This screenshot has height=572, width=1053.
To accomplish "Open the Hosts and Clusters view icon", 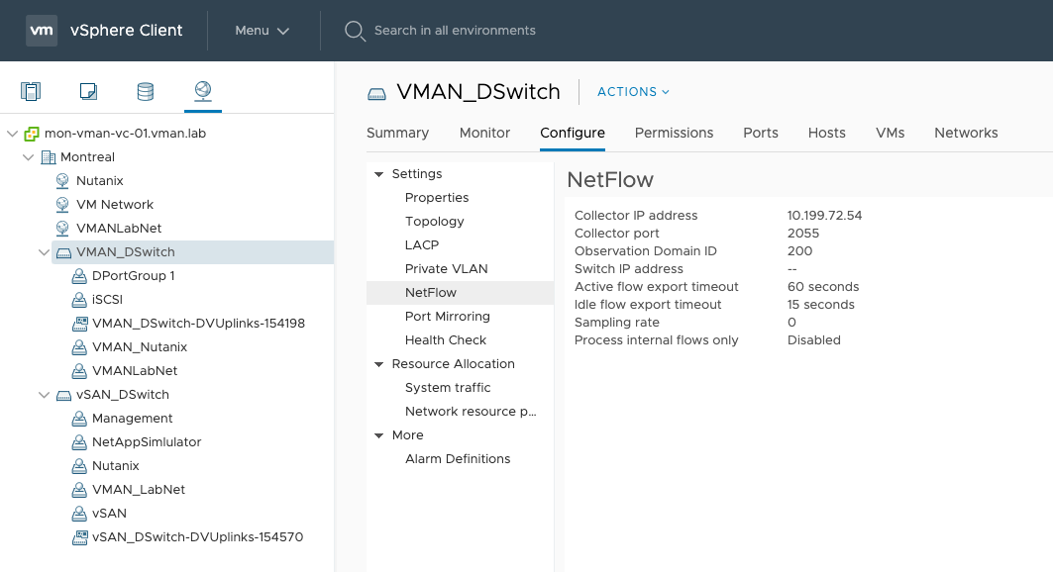I will [x=31, y=92].
